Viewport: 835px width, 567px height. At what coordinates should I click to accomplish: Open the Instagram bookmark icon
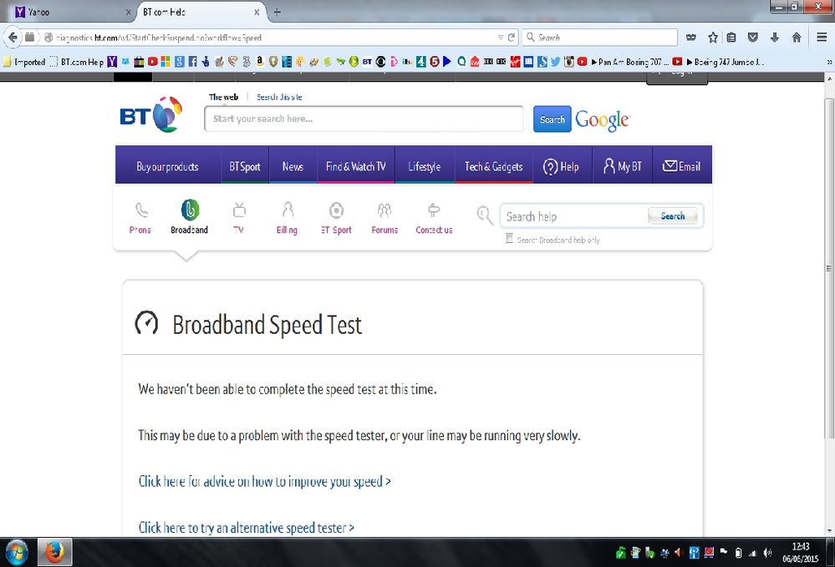tap(568, 62)
